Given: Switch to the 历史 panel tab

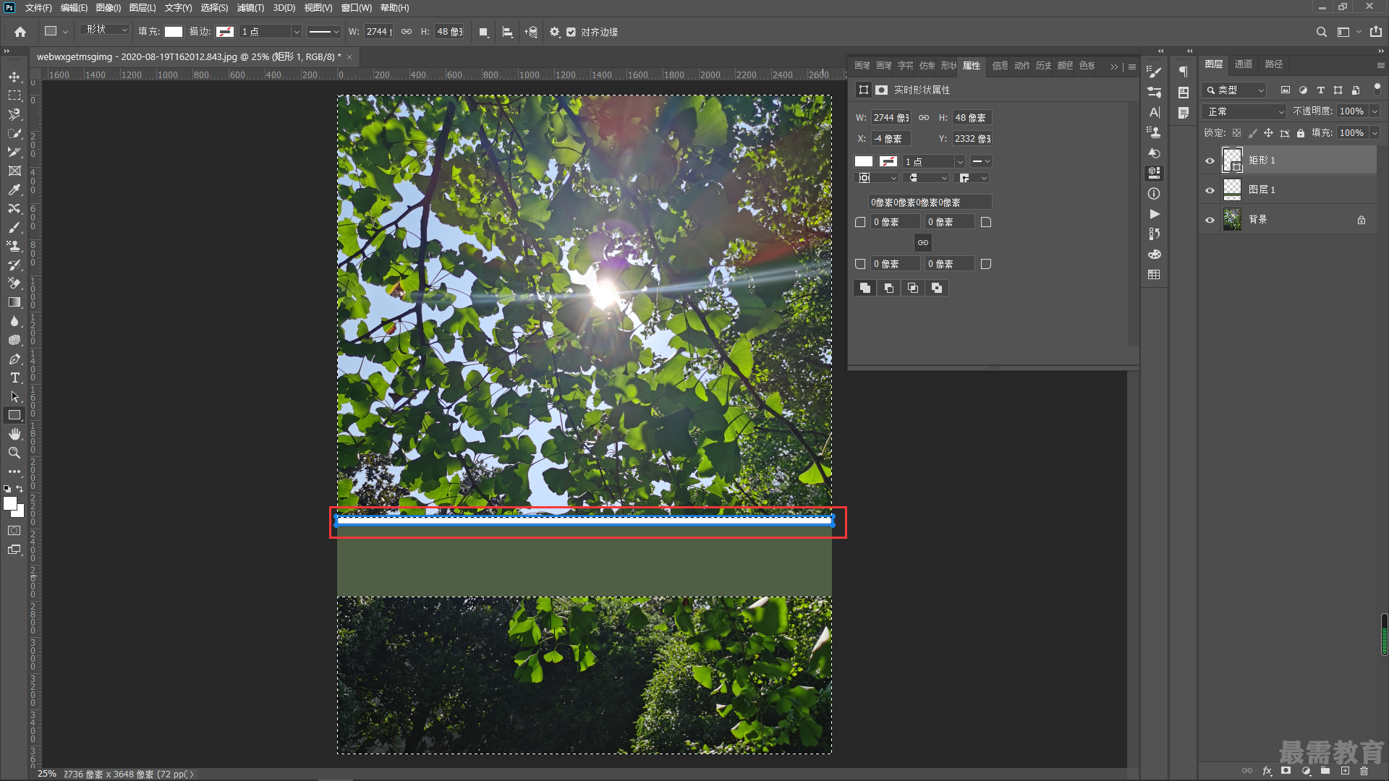Looking at the screenshot, I should (1043, 66).
